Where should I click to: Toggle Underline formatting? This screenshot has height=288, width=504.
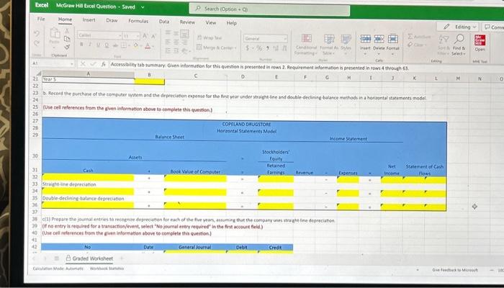click(x=98, y=45)
